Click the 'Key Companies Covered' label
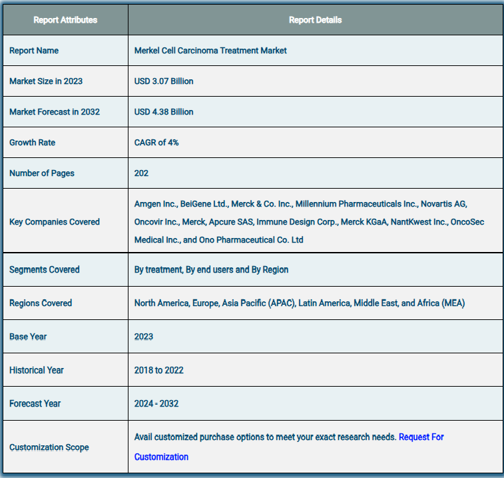Screen dimensions: 504x478 click(55, 222)
